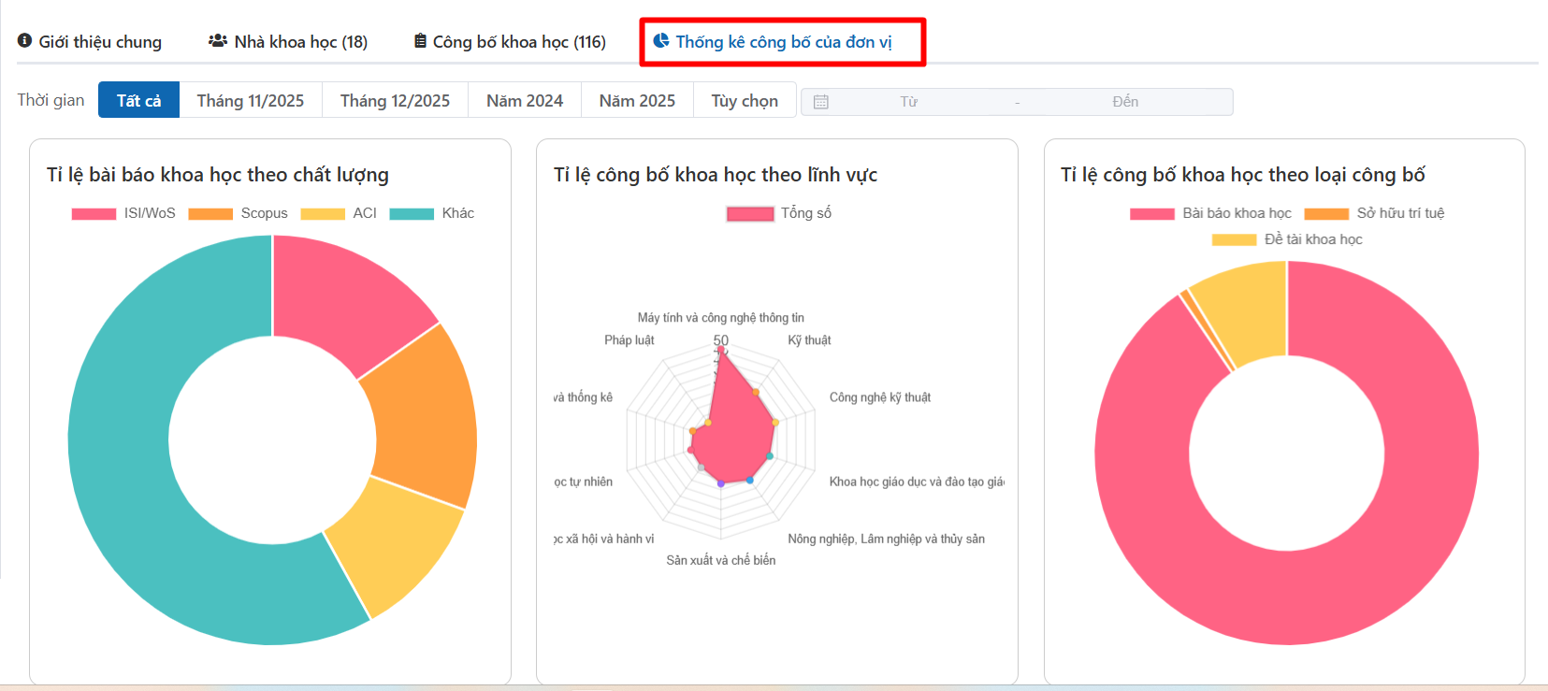Choose the Tùy chọn custom time option
1548x691 pixels.
tap(744, 101)
